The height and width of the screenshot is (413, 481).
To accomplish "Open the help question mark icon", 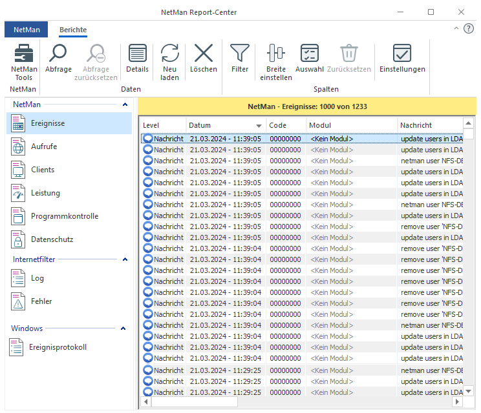I will click(x=469, y=29).
